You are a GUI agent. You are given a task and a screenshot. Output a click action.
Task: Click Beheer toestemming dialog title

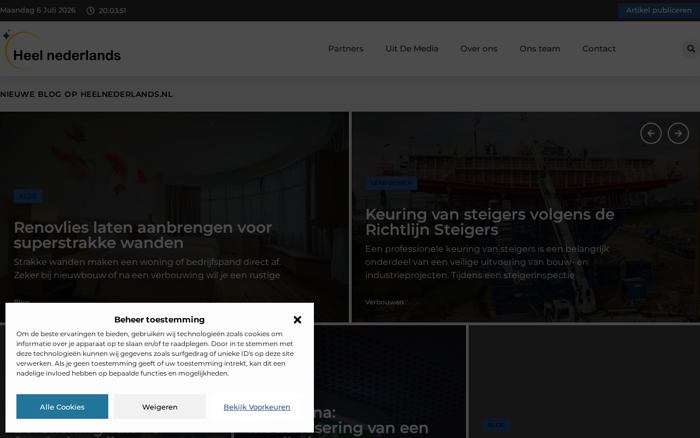[160, 320]
